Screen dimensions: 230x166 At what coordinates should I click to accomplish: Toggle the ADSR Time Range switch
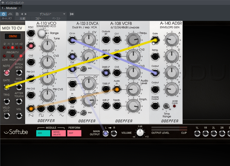(x=166, y=106)
